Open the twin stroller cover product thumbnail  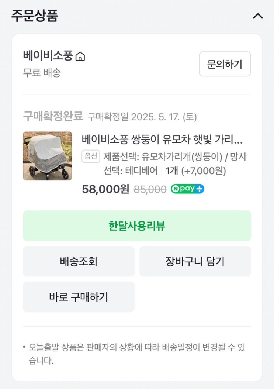(x=47, y=156)
